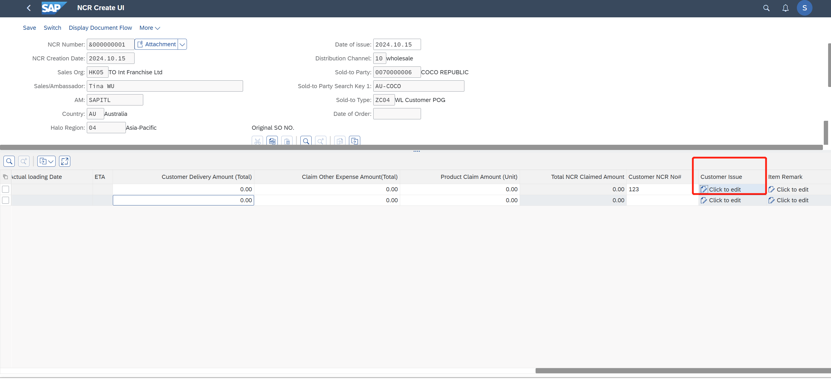Click the search icon in table toolbar
Image resolution: width=831 pixels, height=384 pixels.
point(9,161)
